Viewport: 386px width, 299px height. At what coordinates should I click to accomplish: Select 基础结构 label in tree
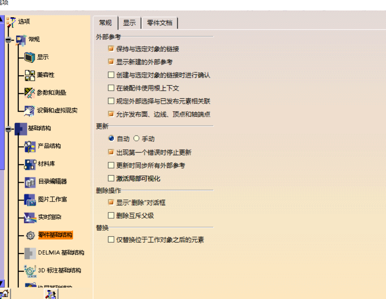[x=39, y=128]
